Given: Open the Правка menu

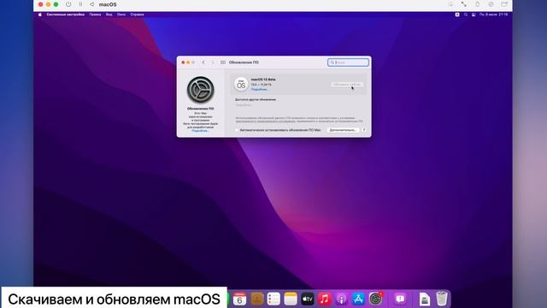Looking at the screenshot, I should [95, 15].
